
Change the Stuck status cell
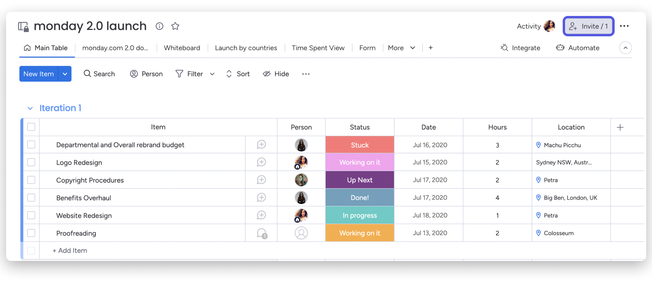pos(360,145)
